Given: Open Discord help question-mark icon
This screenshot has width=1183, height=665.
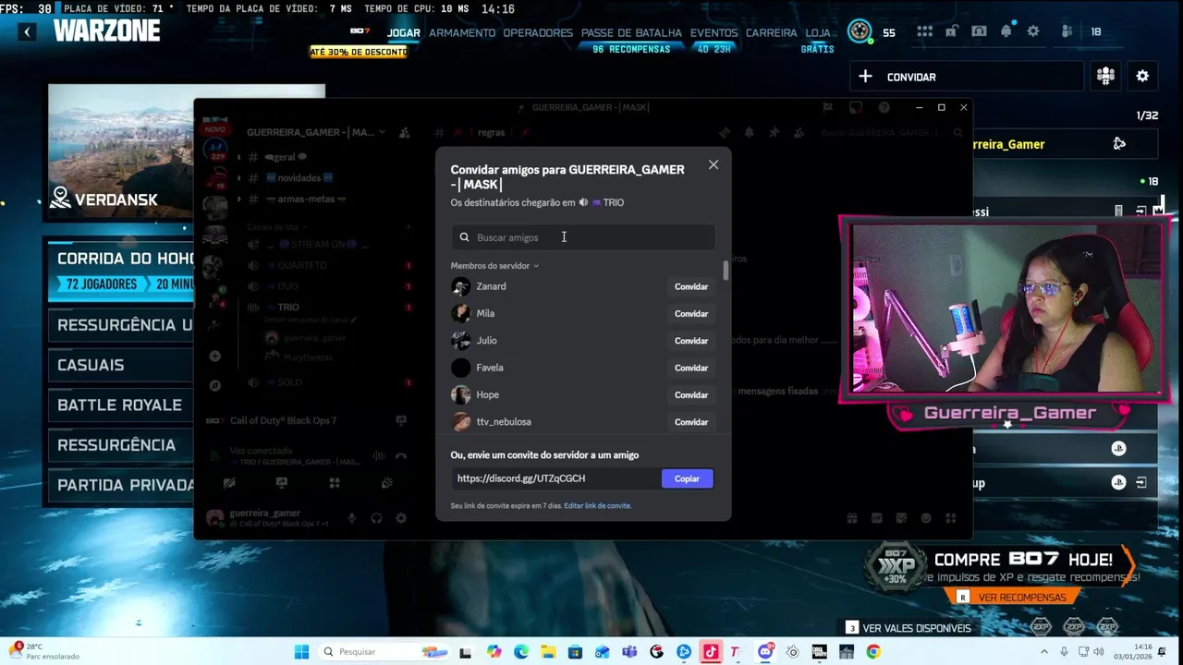Looking at the screenshot, I should [884, 107].
